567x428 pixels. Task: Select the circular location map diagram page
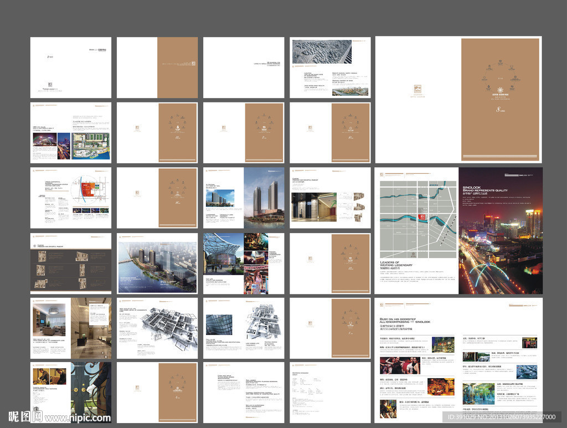pyautogui.click(x=71, y=198)
